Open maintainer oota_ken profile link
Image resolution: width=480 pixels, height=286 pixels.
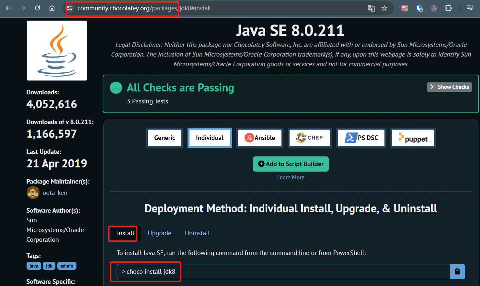coord(55,193)
